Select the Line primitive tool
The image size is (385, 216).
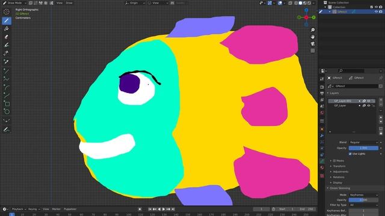7,71
